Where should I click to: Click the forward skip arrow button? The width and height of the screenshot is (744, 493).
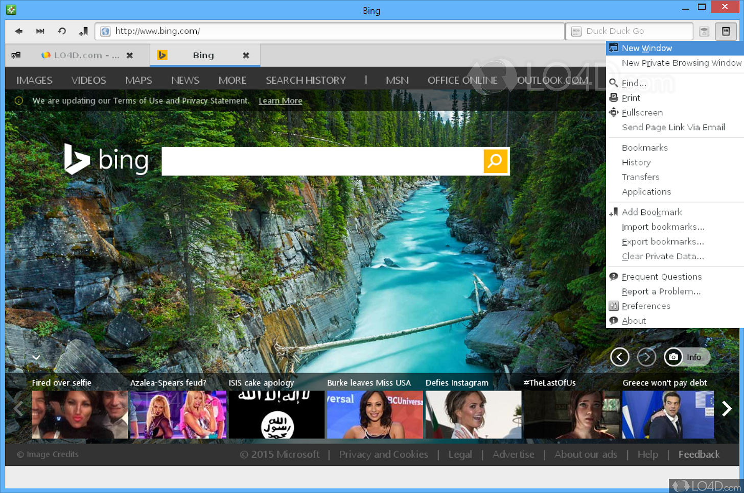[x=40, y=31]
